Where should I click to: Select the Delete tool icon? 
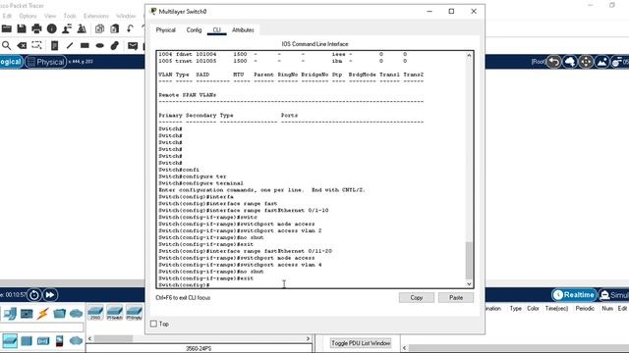click(22, 46)
